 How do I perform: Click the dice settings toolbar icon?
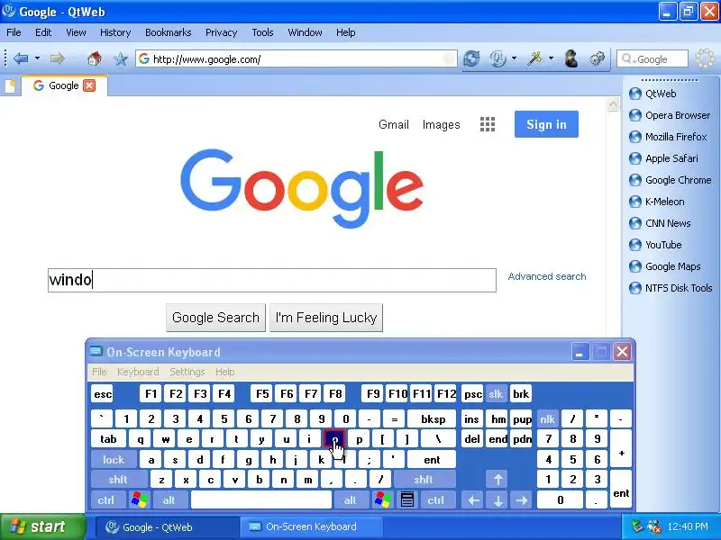(x=598, y=58)
